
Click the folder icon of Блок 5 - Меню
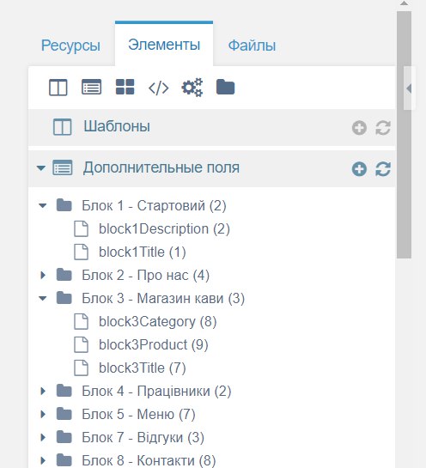point(64,414)
